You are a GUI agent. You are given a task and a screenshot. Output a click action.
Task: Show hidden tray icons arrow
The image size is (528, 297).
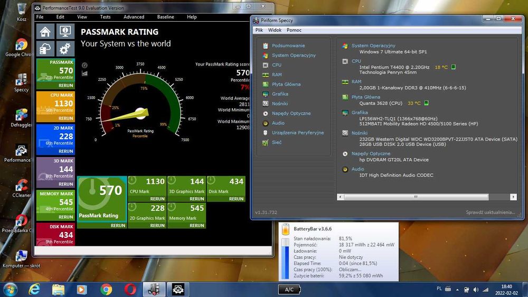(457, 290)
